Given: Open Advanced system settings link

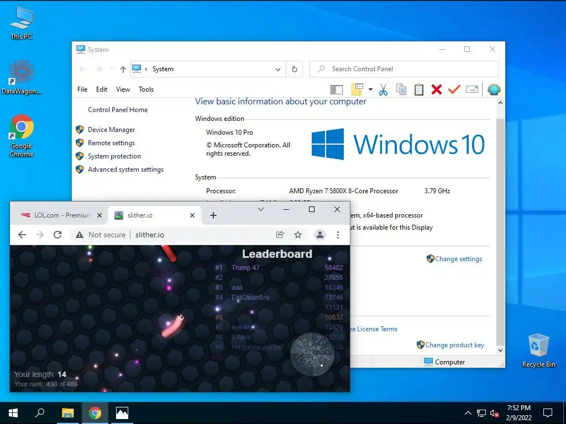Looking at the screenshot, I should 125,169.
